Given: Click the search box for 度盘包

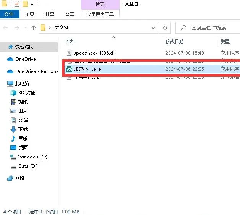Looking at the screenshot, I should [208, 28].
